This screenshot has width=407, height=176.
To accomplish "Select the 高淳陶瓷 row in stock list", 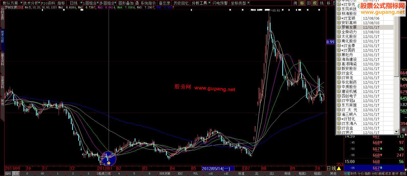I will (365, 64).
